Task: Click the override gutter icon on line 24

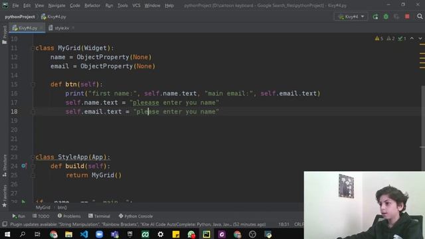Action: pyautogui.click(x=24, y=165)
